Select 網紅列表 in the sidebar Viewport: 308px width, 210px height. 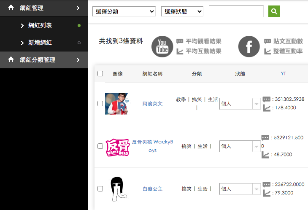[x=40, y=26]
